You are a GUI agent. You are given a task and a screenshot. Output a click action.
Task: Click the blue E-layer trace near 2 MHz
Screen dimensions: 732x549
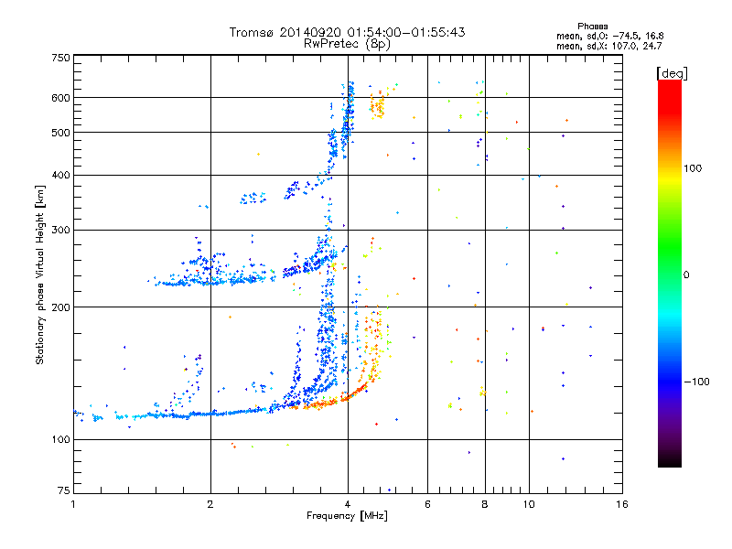[x=211, y=414]
